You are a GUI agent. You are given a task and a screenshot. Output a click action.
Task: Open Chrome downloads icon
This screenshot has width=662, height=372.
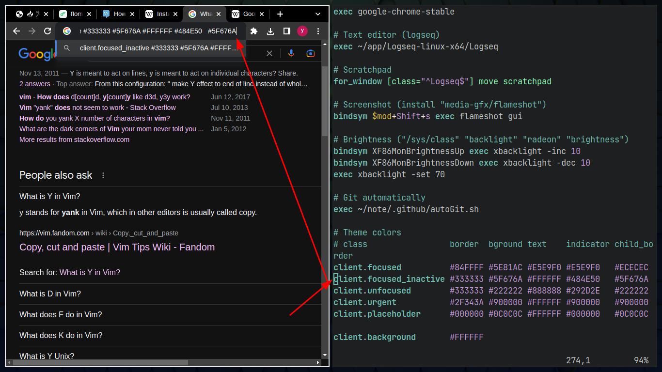270,31
